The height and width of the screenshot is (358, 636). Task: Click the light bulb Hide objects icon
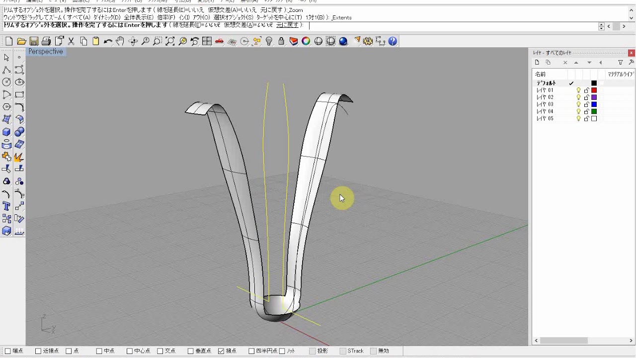[269, 41]
